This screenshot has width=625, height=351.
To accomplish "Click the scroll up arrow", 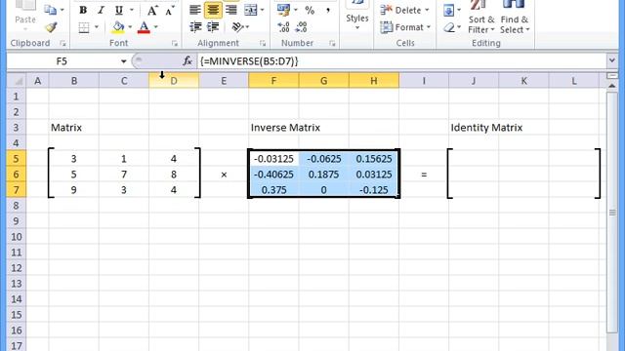I will [612, 86].
